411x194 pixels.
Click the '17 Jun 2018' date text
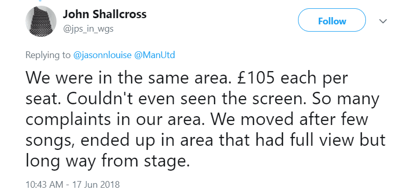tap(95, 185)
